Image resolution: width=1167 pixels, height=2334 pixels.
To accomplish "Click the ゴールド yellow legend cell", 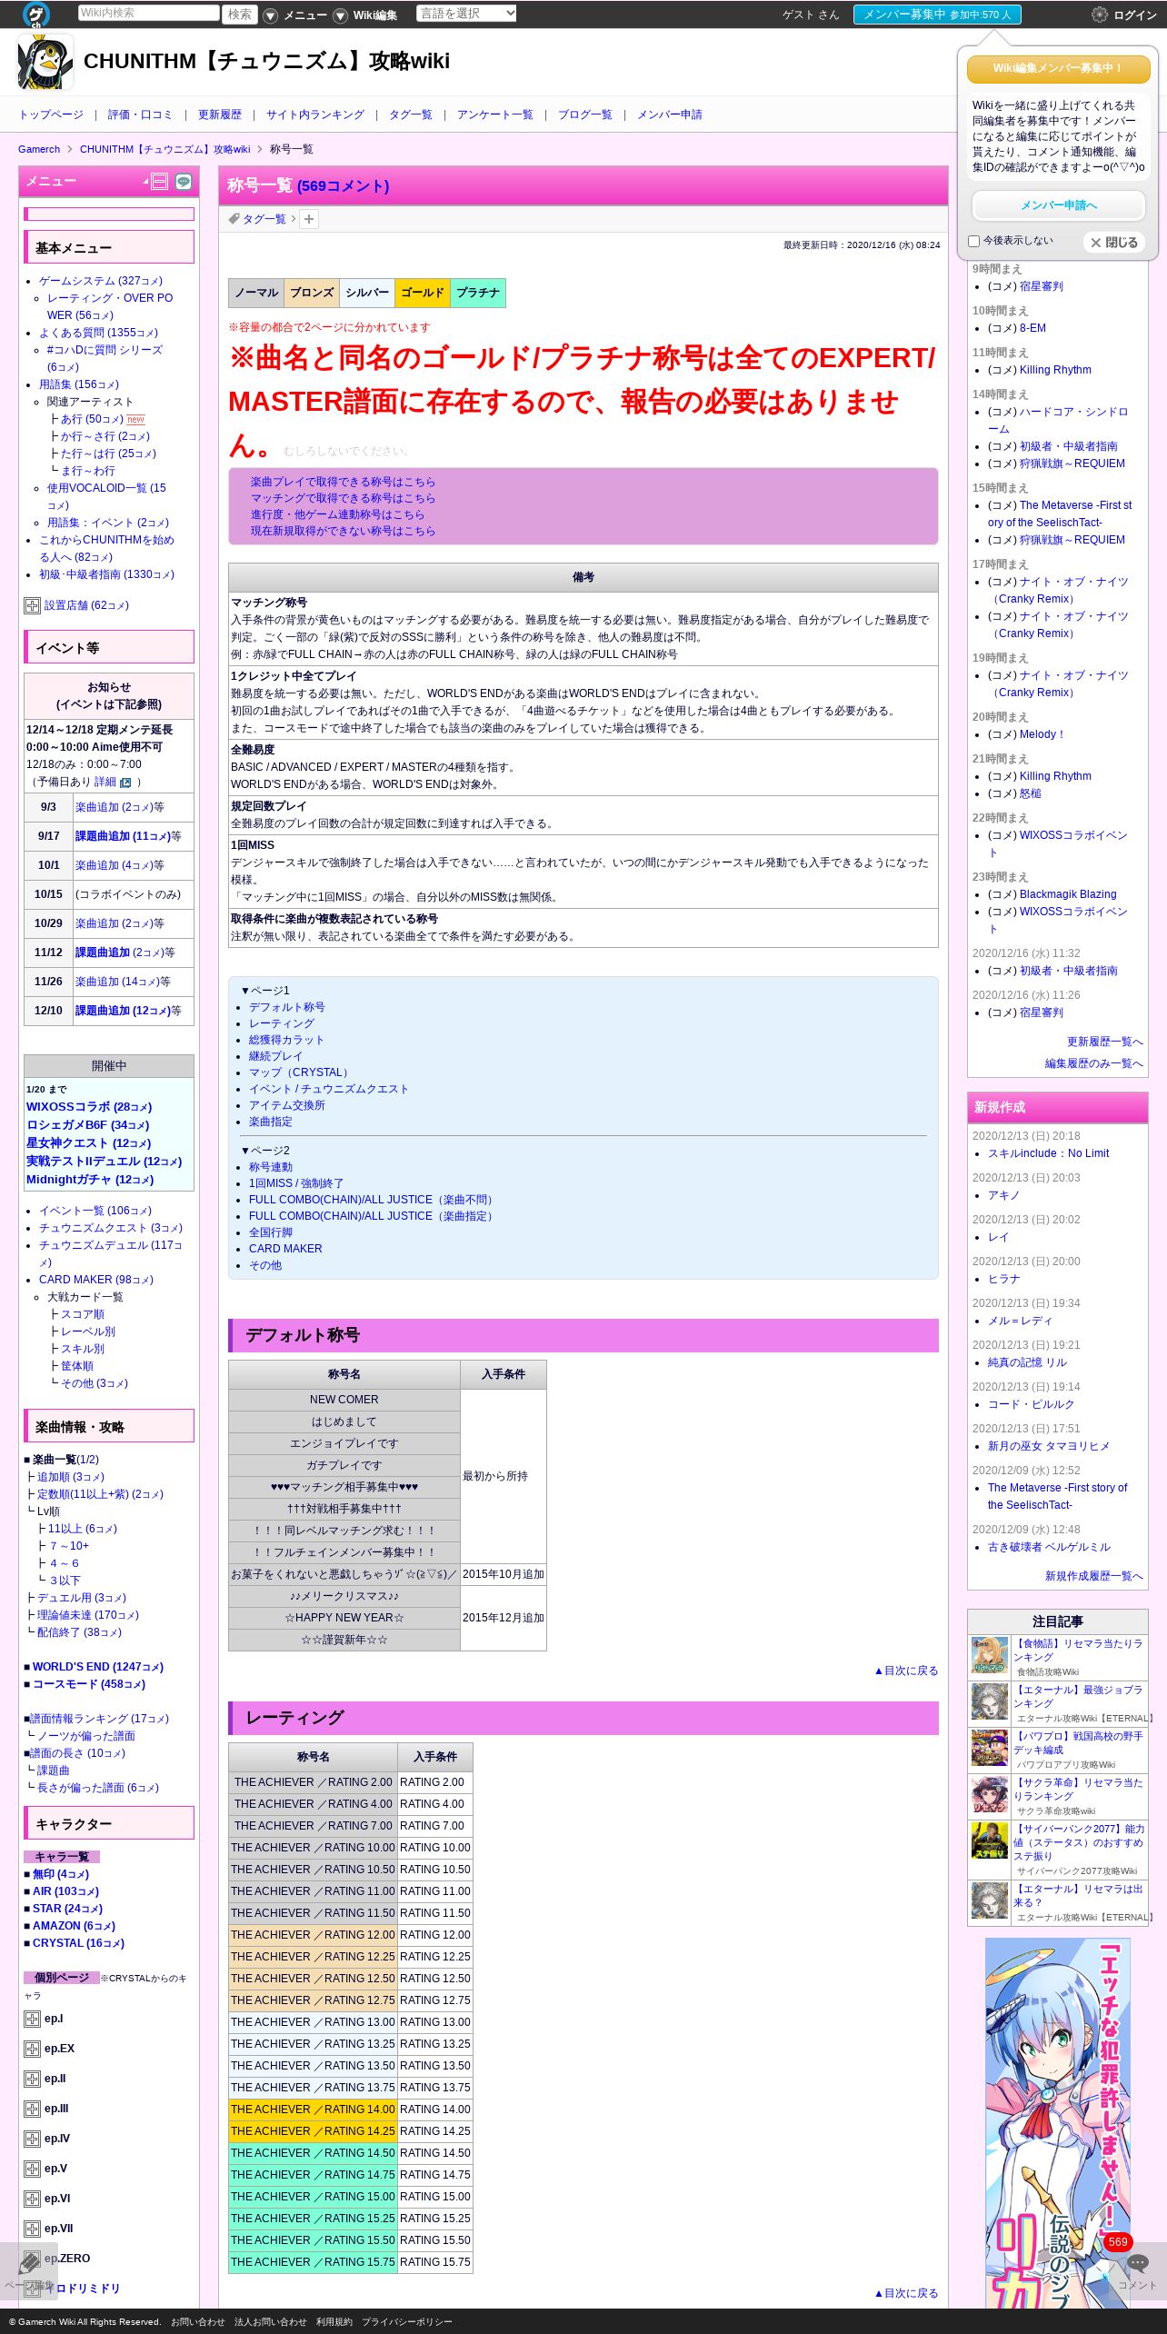I will pyautogui.click(x=423, y=293).
